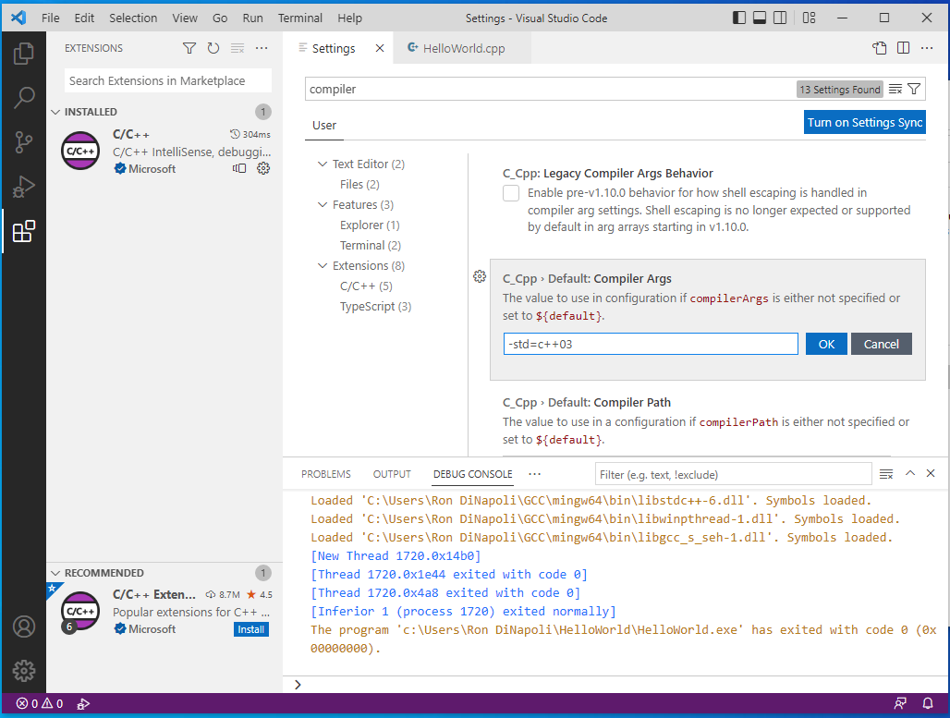Refresh the extensions list
This screenshot has height=718, width=950.
click(x=213, y=48)
